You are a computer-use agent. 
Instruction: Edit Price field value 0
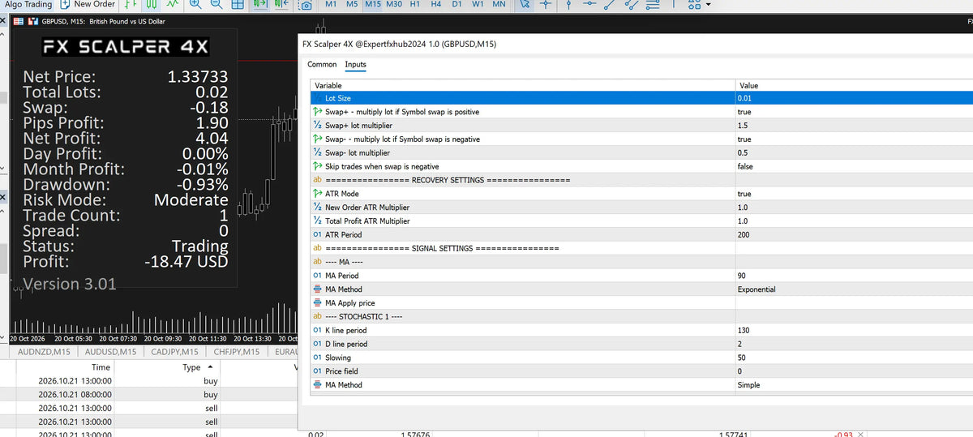tap(855, 371)
